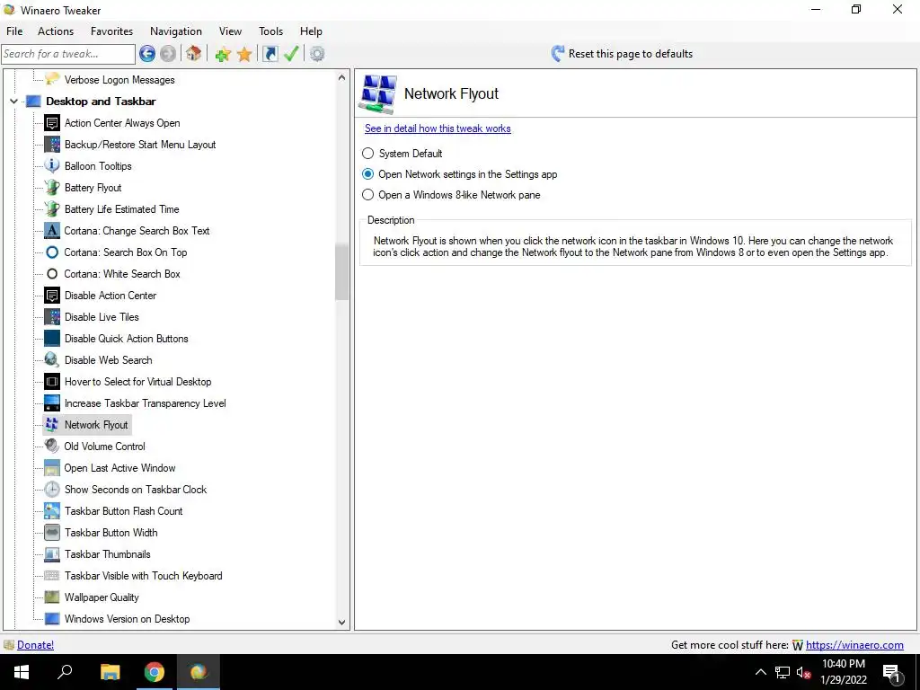Open favorites list via the gold star icon
Image resolution: width=920 pixels, height=690 pixels.
tap(244, 55)
